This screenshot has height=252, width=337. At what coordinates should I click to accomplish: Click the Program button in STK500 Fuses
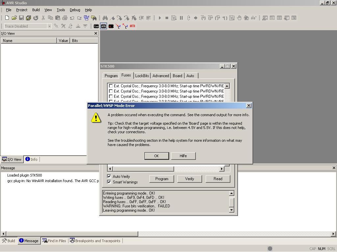[x=162, y=179]
